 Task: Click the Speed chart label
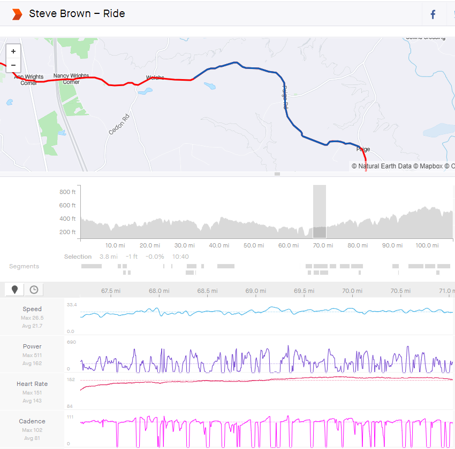coord(32,309)
